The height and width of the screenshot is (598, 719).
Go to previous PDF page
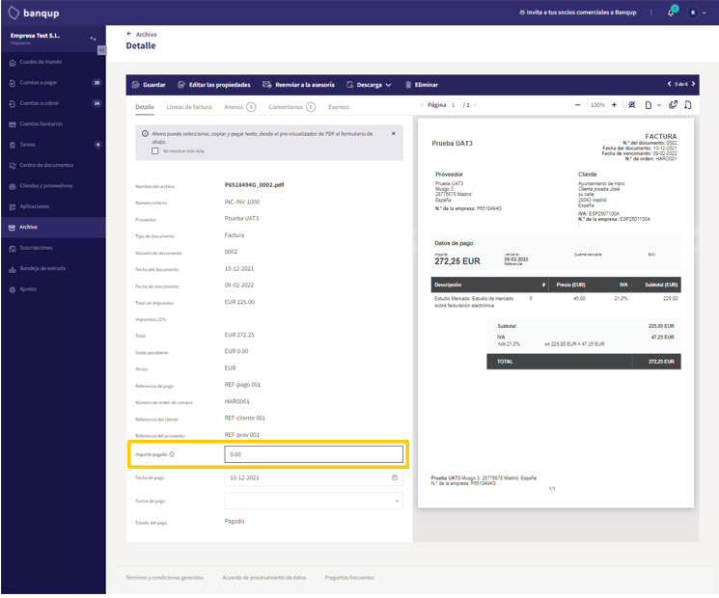(x=422, y=105)
